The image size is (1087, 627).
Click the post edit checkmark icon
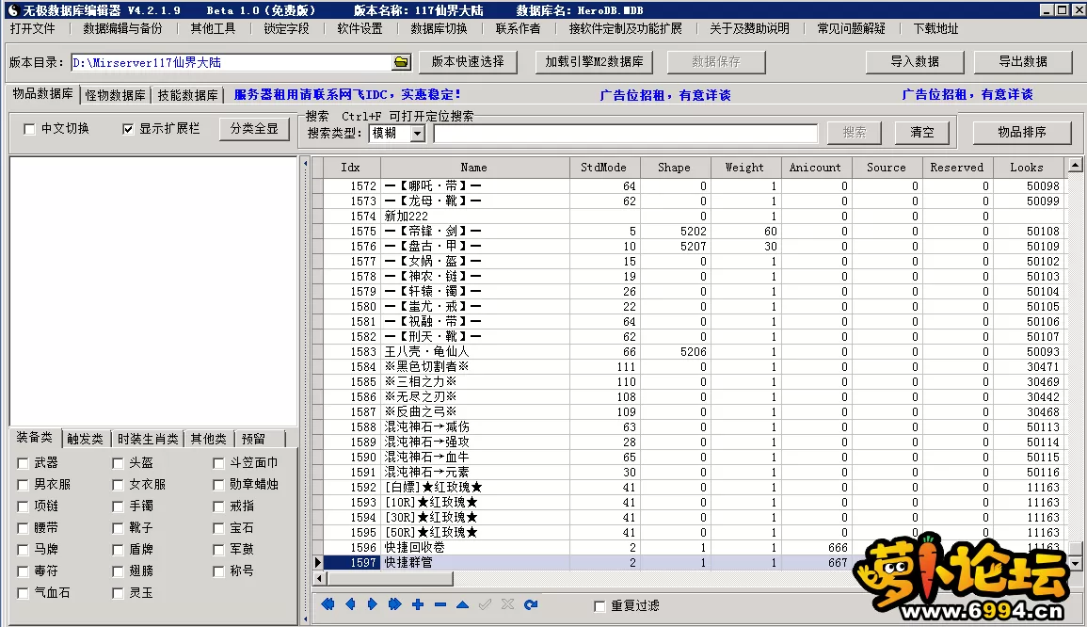[485, 604]
